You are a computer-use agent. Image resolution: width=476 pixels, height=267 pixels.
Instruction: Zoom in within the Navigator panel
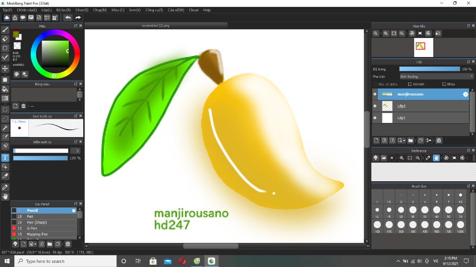(x=385, y=33)
